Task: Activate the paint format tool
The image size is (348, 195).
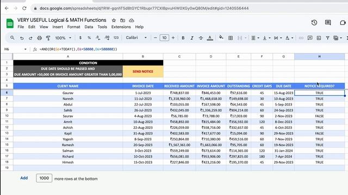Action: tap(48, 38)
